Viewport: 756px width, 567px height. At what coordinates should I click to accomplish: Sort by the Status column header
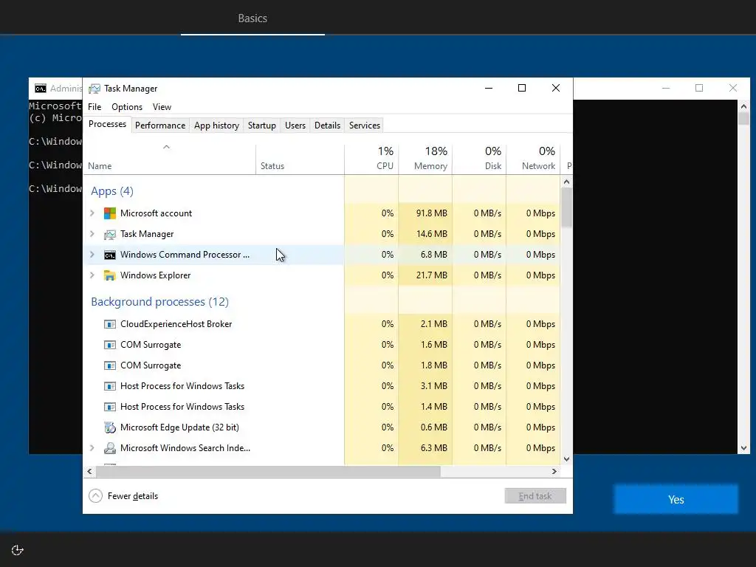tap(300, 159)
